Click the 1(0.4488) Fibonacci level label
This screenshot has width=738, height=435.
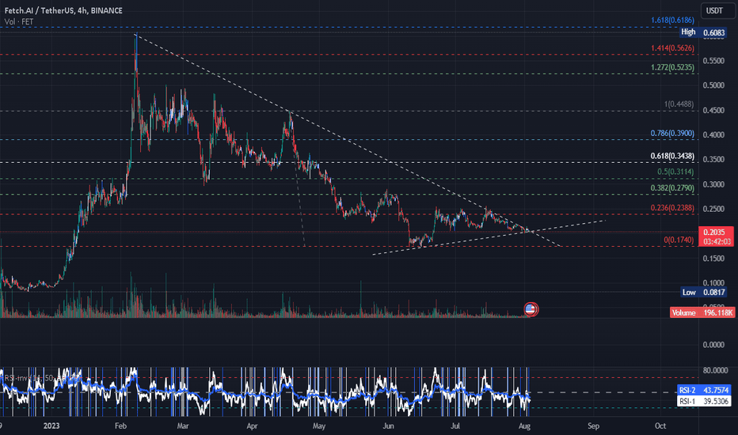[x=679, y=104]
